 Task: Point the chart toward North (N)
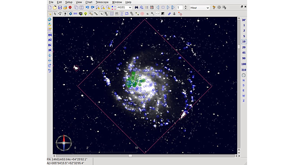pos(244,80)
